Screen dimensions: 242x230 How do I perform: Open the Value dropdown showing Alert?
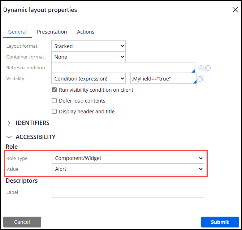click(x=128, y=169)
